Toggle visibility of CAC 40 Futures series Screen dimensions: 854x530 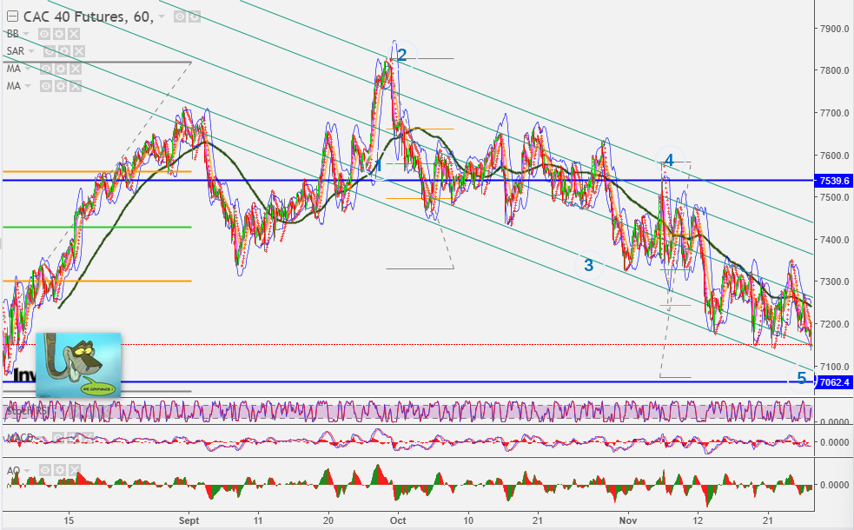click(x=179, y=17)
